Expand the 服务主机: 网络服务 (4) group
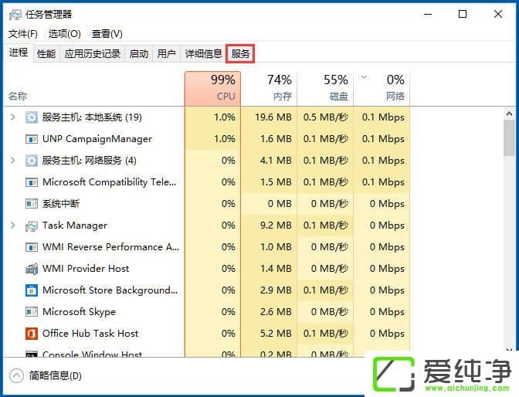Image resolution: width=519 pixels, height=397 pixels. coord(12,160)
